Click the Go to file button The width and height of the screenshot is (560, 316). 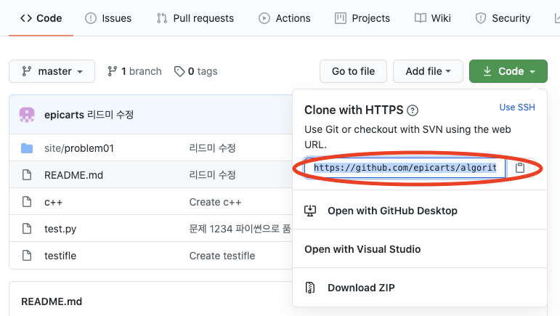point(353,71)
